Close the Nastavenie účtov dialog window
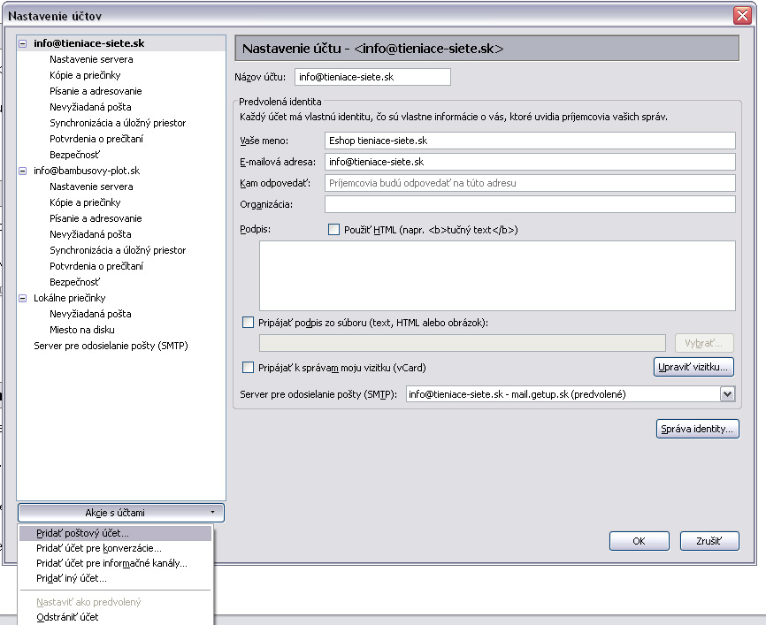Screen dimensions: 766x625 click(x=741, y=15)
